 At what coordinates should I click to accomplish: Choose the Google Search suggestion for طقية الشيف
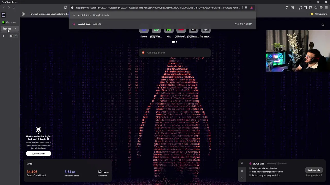pyautogui.click(x=162, y=15)
